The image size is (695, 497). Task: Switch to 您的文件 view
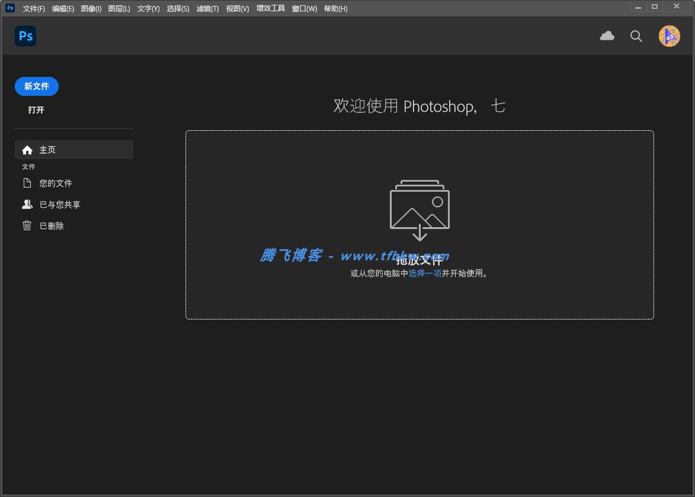pos(56,183)
